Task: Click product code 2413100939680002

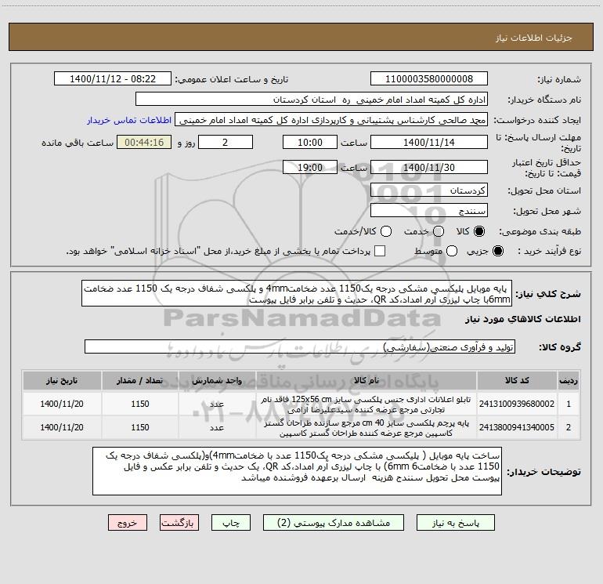Action: (x=517, y=404)
